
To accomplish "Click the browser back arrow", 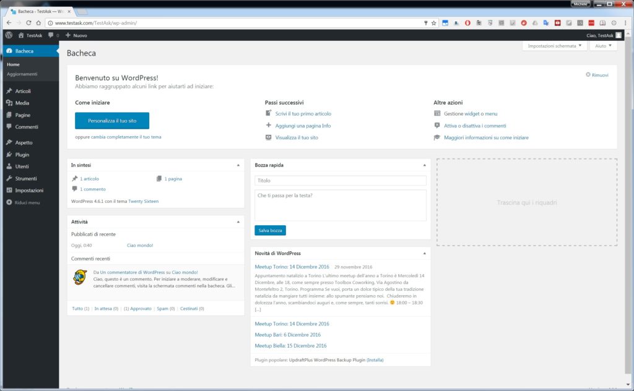I will pyautogui.click(x=9, y=23).
